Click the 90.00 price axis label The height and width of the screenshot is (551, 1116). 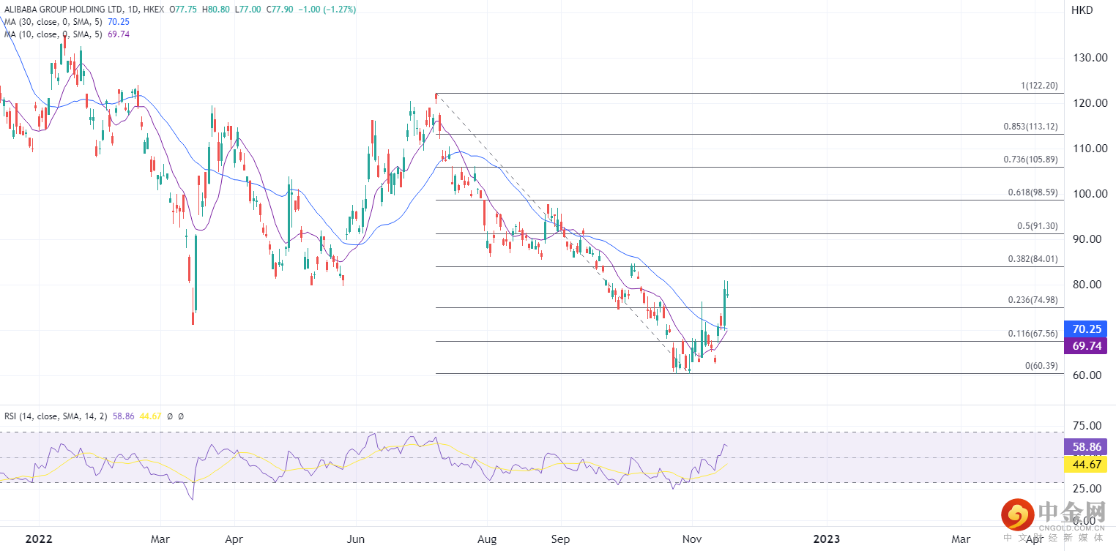click(1086, 239)
